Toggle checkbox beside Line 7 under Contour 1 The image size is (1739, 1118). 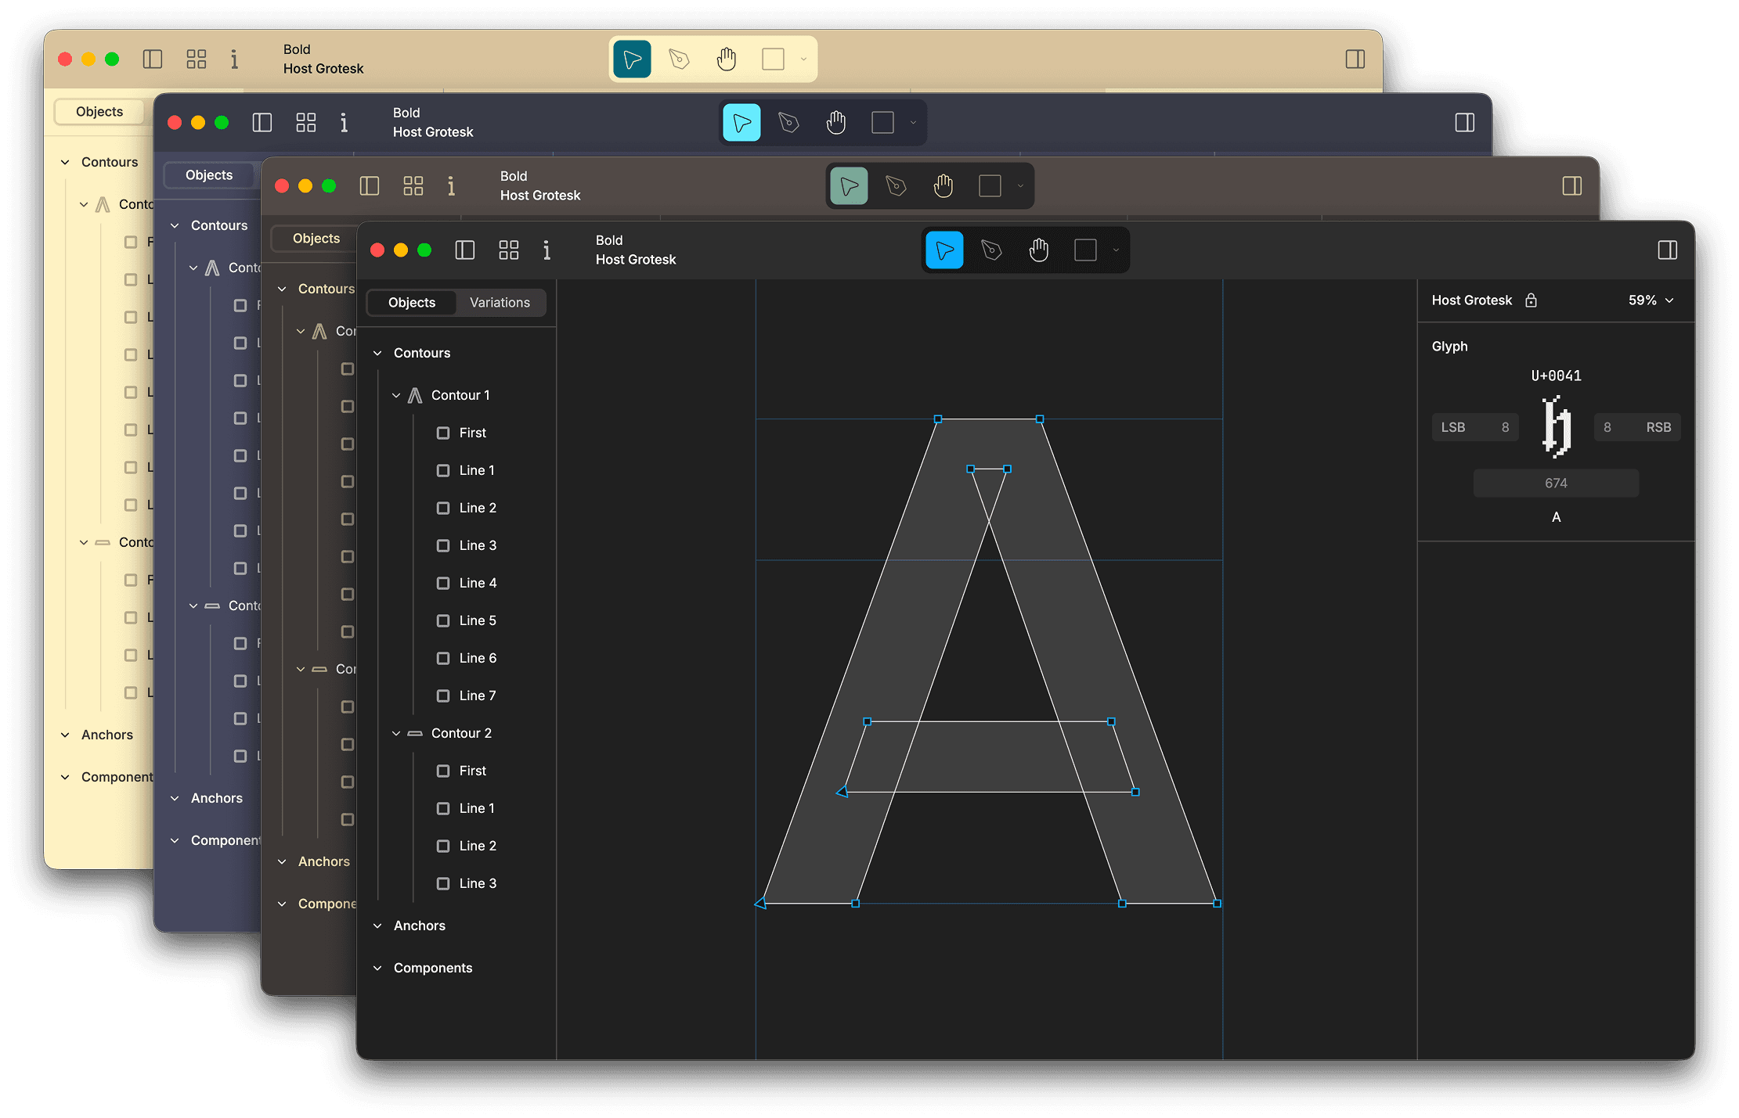443,696
